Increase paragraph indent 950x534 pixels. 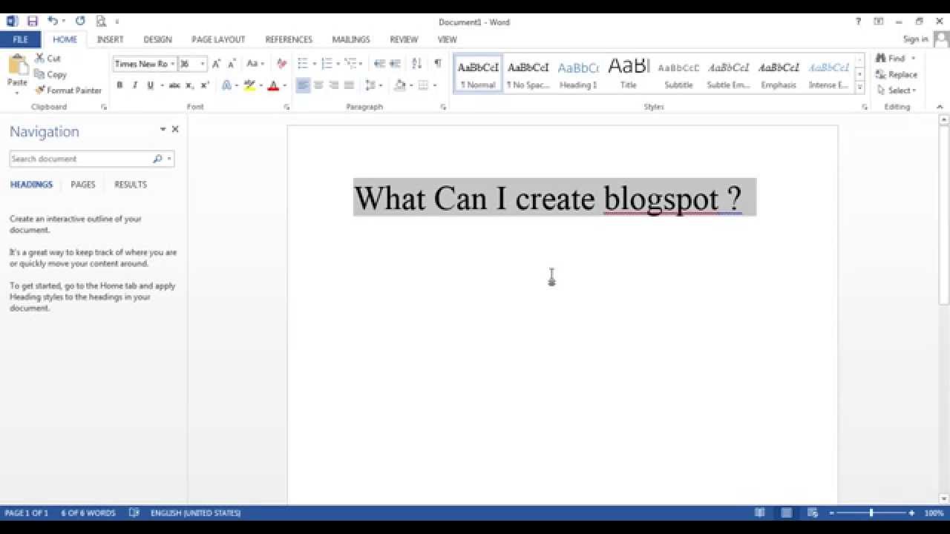(x=395, y=64)
